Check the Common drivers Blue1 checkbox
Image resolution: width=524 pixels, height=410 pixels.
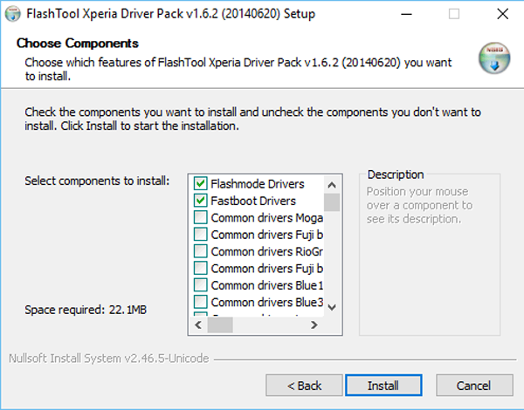coord(201,285)
